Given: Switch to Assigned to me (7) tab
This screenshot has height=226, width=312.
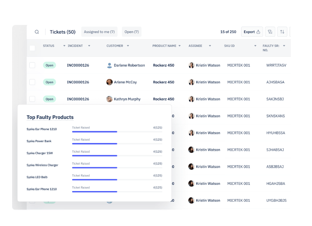Looking at the screenshot, I should (x=99, y=31).
